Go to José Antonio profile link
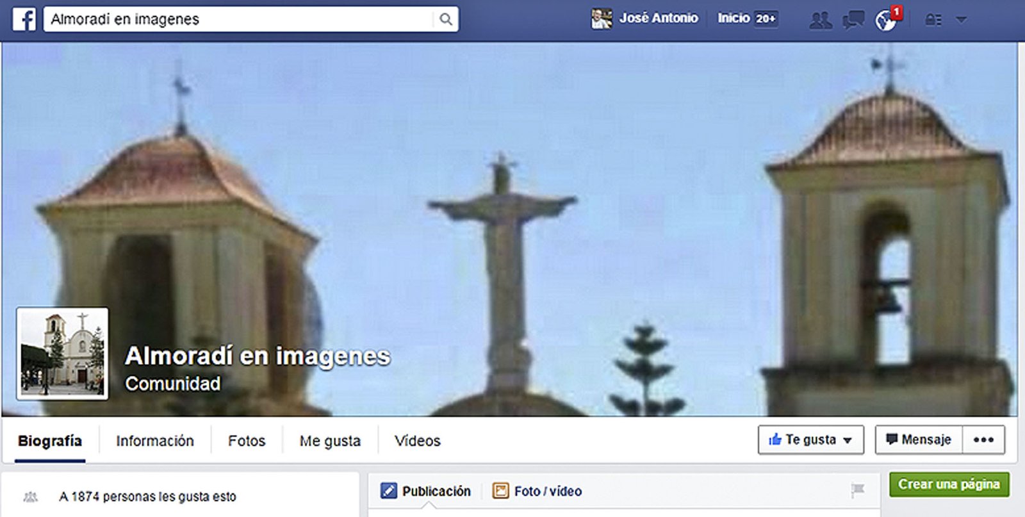 (659, 19)
